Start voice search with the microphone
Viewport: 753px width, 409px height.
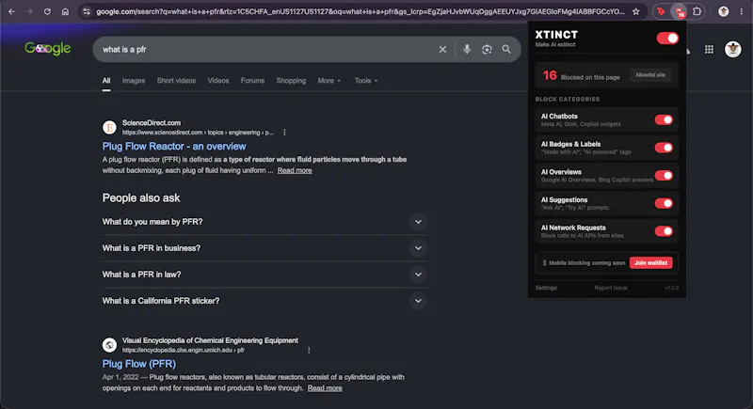[x=467, y=49]
